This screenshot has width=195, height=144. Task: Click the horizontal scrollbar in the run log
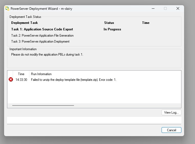pyautogui.click(x=43, y=105)
